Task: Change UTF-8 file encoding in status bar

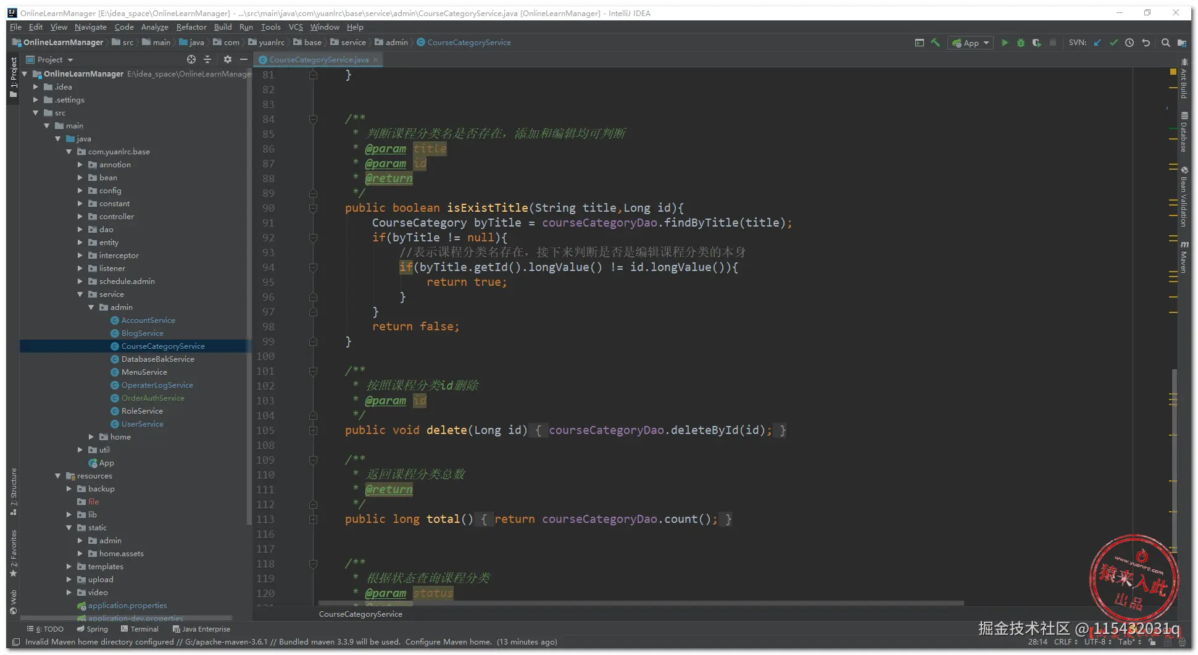Action: pyautogui.click(x=1098, y=642)
